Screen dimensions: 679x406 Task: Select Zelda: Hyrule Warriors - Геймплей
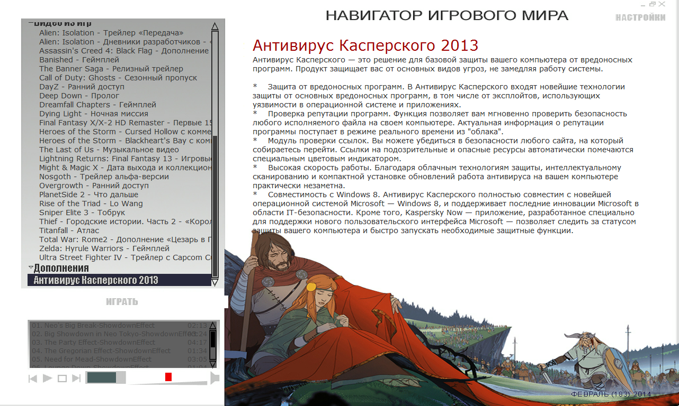click(x=104, y=248)
